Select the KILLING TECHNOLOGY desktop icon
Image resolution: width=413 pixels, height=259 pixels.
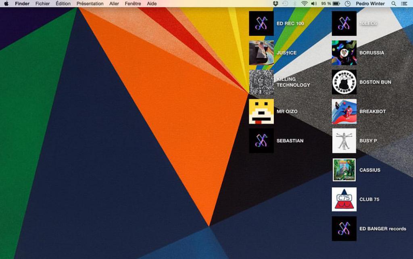click(x=261, y=82)
